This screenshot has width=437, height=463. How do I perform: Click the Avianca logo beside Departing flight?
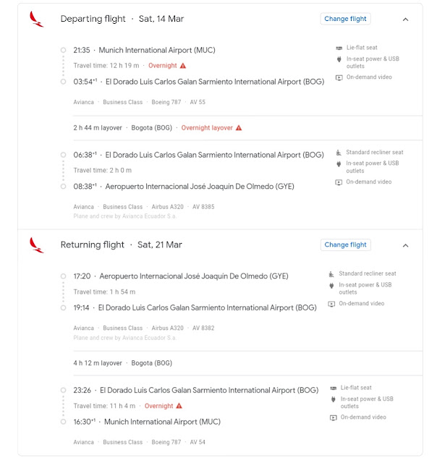click(37, 20)
